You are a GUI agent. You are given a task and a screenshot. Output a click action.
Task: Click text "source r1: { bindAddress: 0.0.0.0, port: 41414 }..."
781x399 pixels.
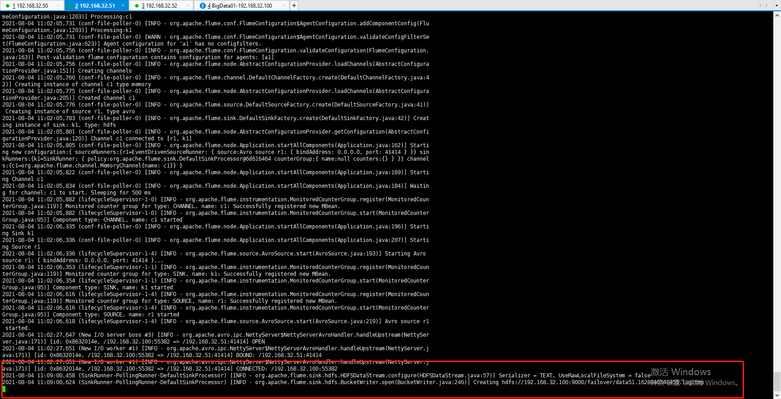click(83, 260)
